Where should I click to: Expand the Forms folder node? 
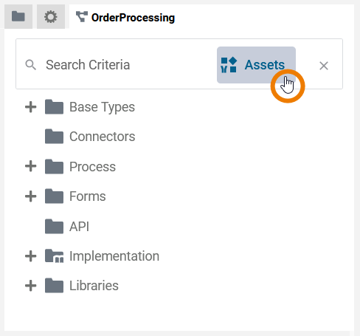pos(31,196)
